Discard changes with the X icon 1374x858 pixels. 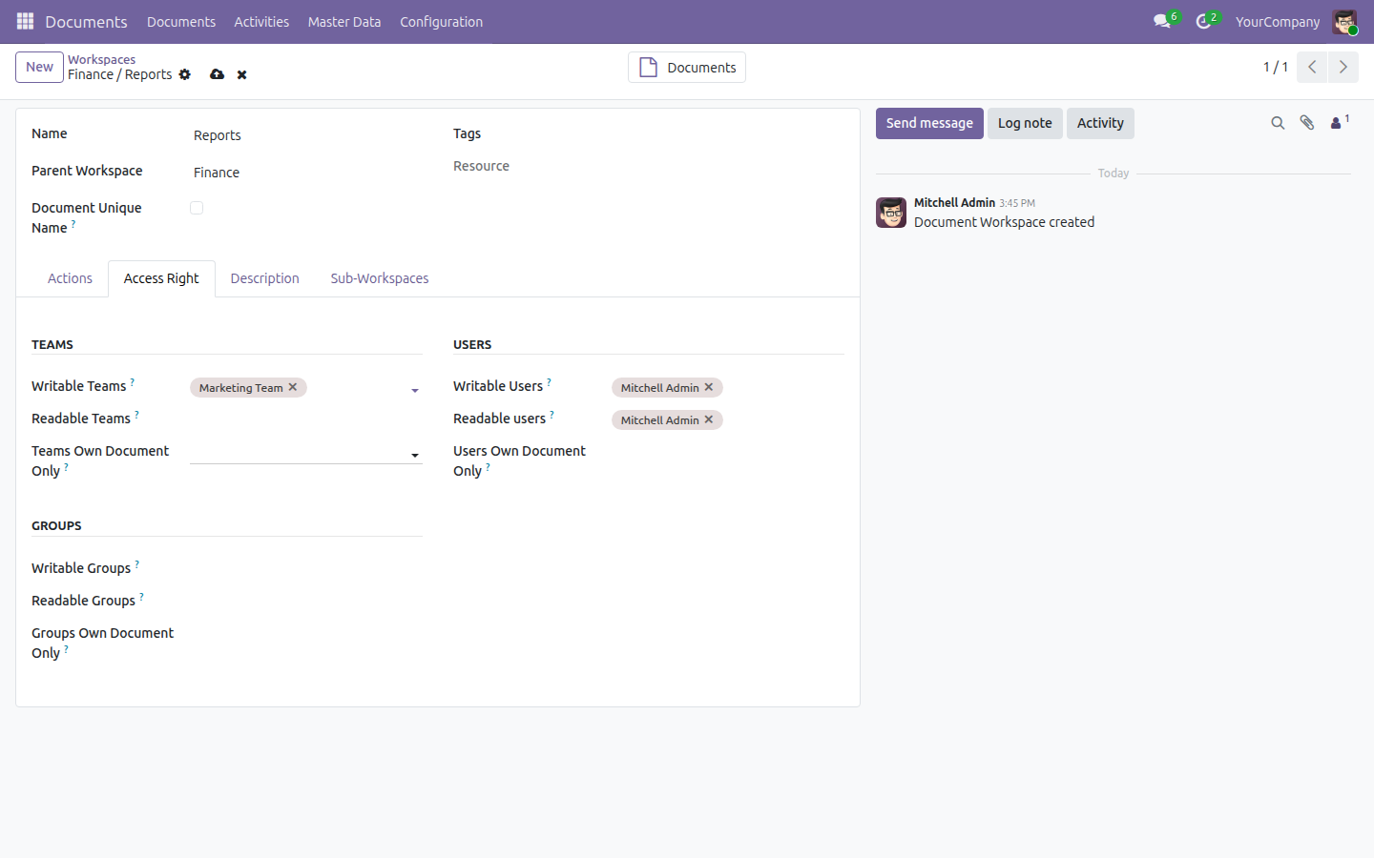click(x=242, y=74)
